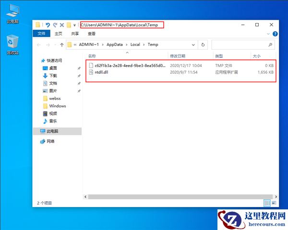Click AppData in the address breadcrumb
The height and width of the screenshot is (230, 288).
click(x=114, y=45)
